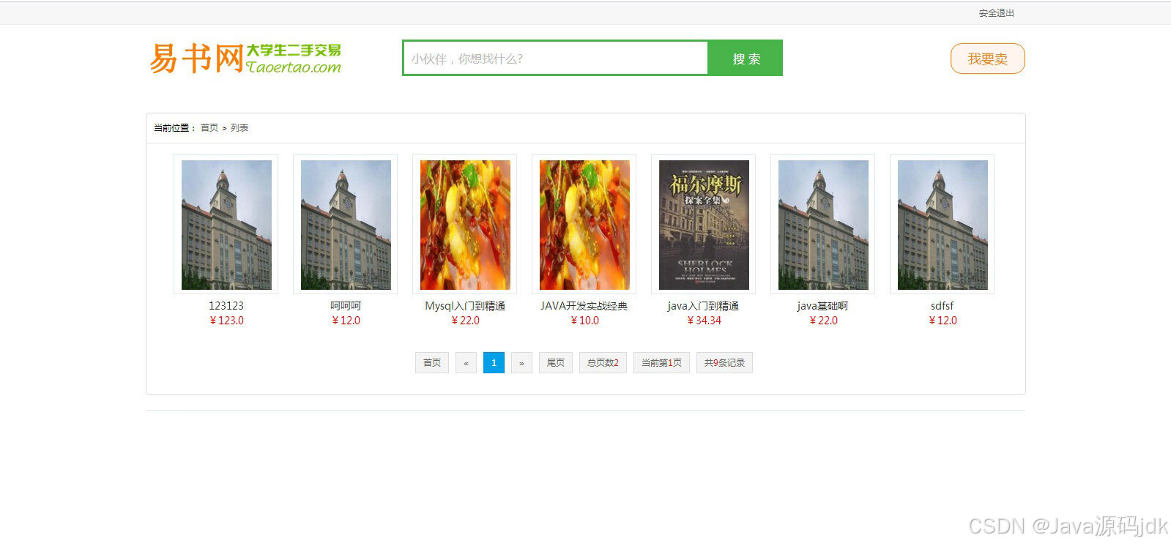This screenshot has width=1171, height=546.
Task: Go to next page with » button
Action: coord(521,362)
